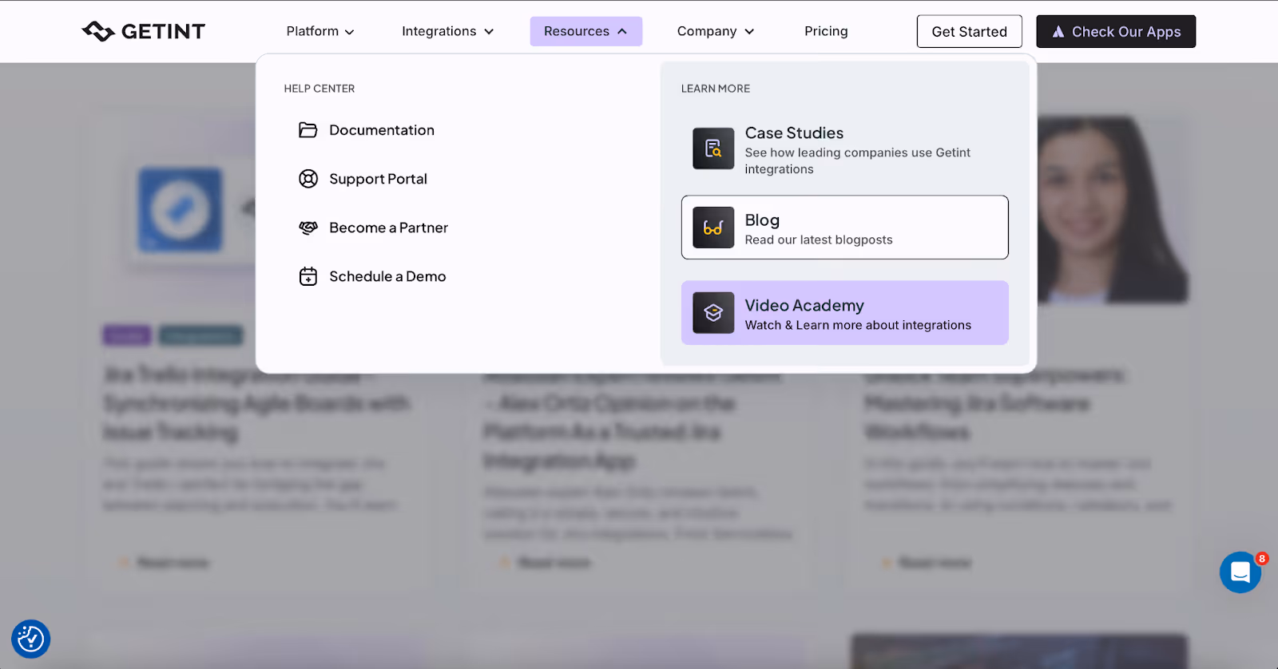Expand the Platform dropdown menu
This screenshot has width=1278, height=669.
(320, 31)
